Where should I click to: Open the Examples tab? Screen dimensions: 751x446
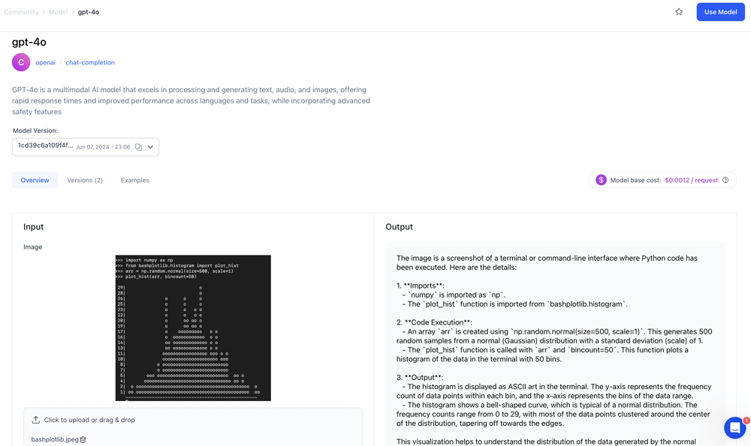[x=135, y=180]
